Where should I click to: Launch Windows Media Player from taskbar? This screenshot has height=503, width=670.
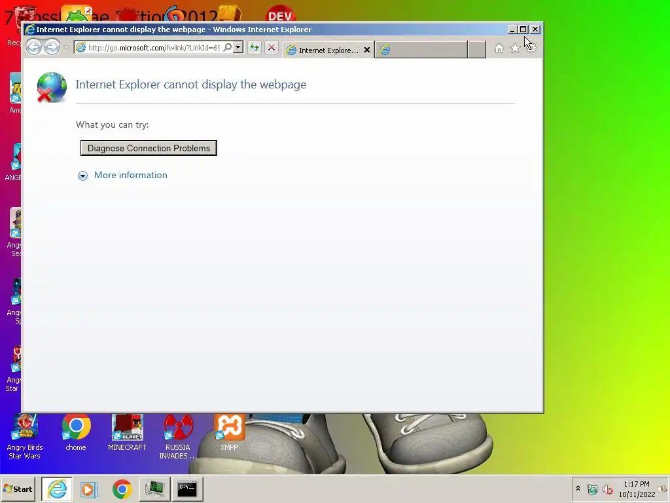(x=89, y=489)
